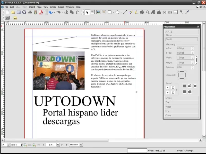Expand the Colors section in Properties
206x154 pixels.
[x=182, y=115]
